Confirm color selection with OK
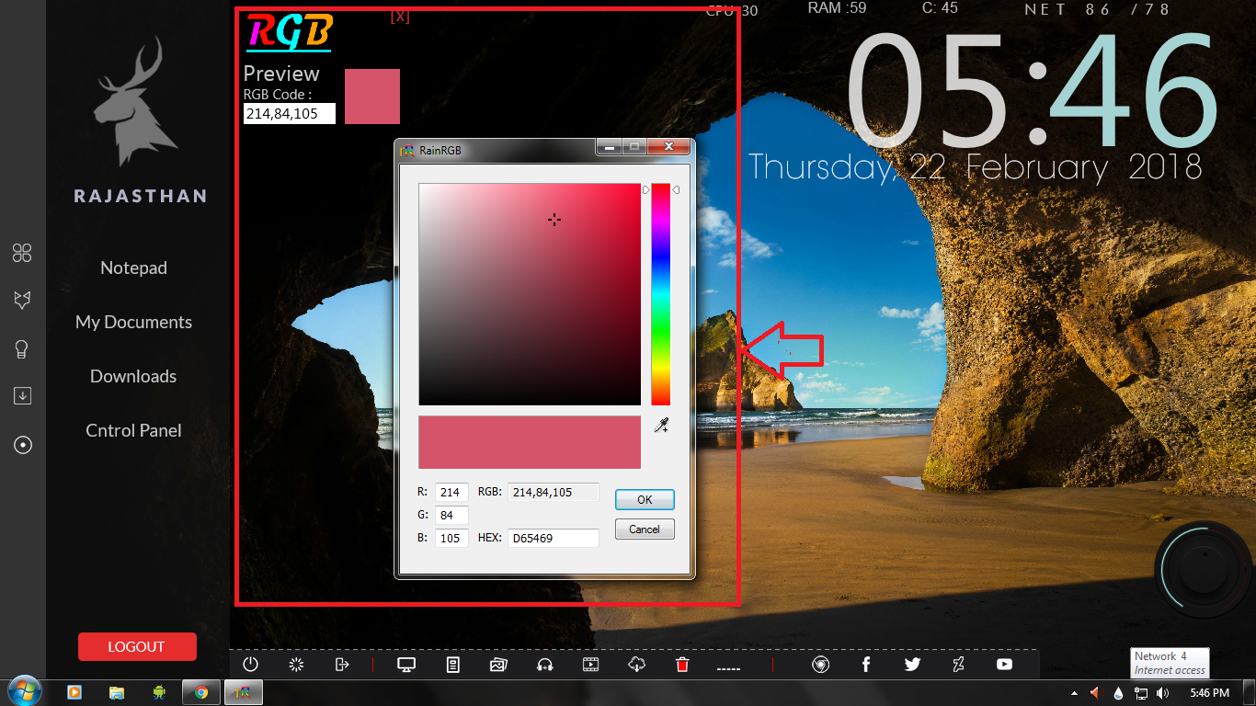 [645, 499]
